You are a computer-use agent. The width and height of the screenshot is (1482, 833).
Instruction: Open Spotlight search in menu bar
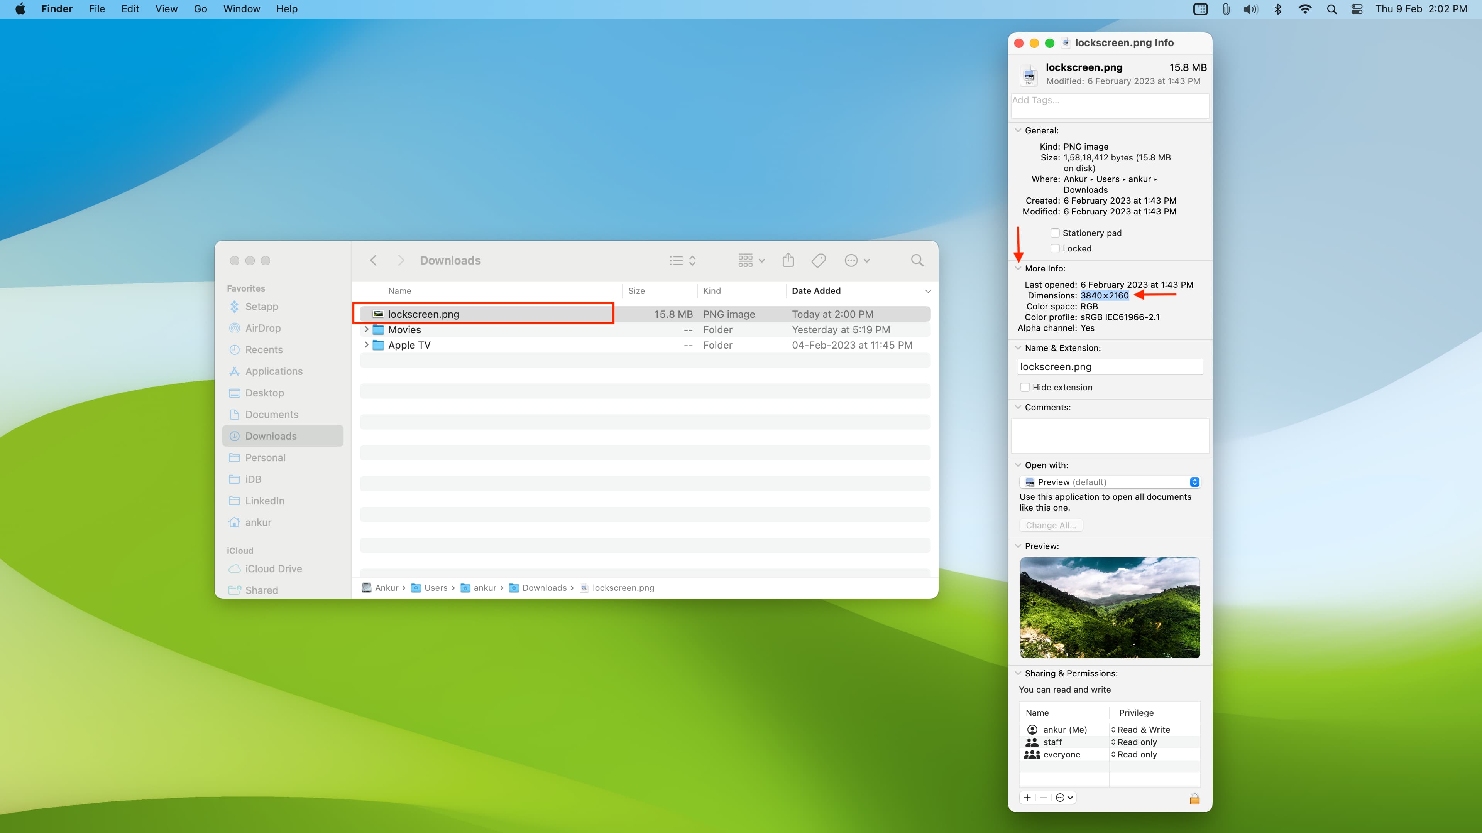point(1331,8)
